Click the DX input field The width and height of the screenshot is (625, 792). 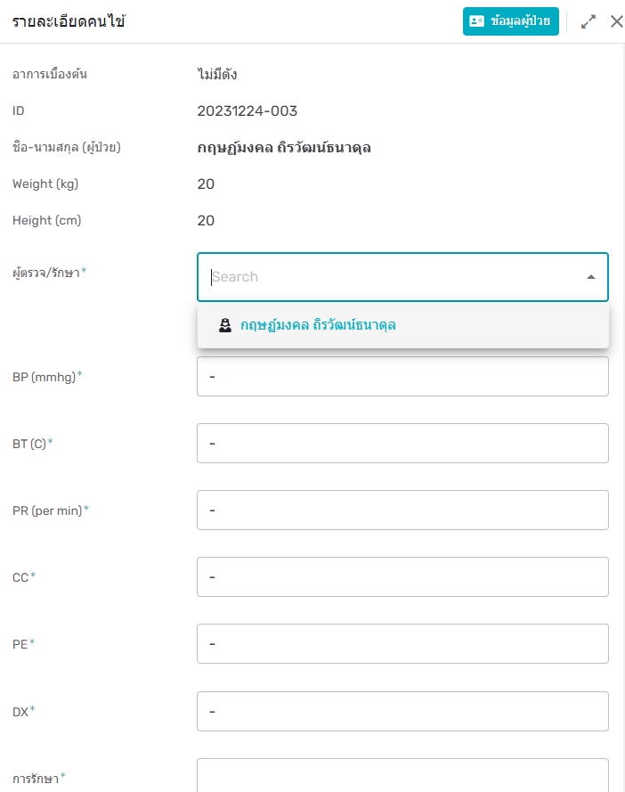(402, 711)
